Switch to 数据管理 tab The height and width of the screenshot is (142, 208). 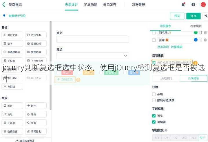pyautogui.click(x=138, y=5)
